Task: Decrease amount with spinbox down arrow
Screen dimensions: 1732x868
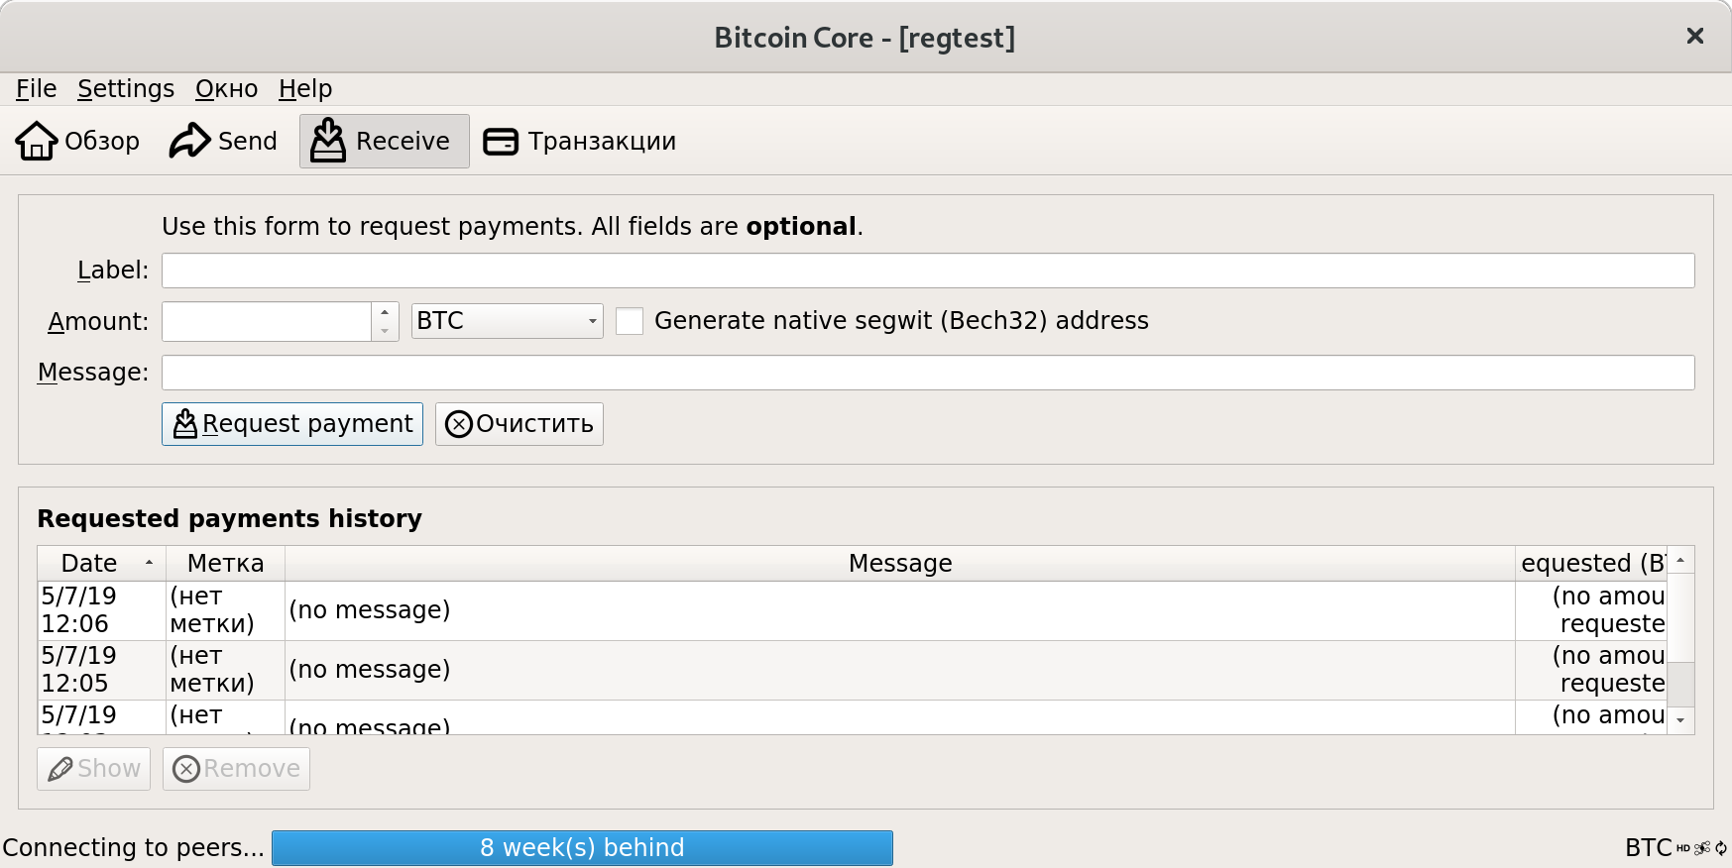Action: point(386,331)
